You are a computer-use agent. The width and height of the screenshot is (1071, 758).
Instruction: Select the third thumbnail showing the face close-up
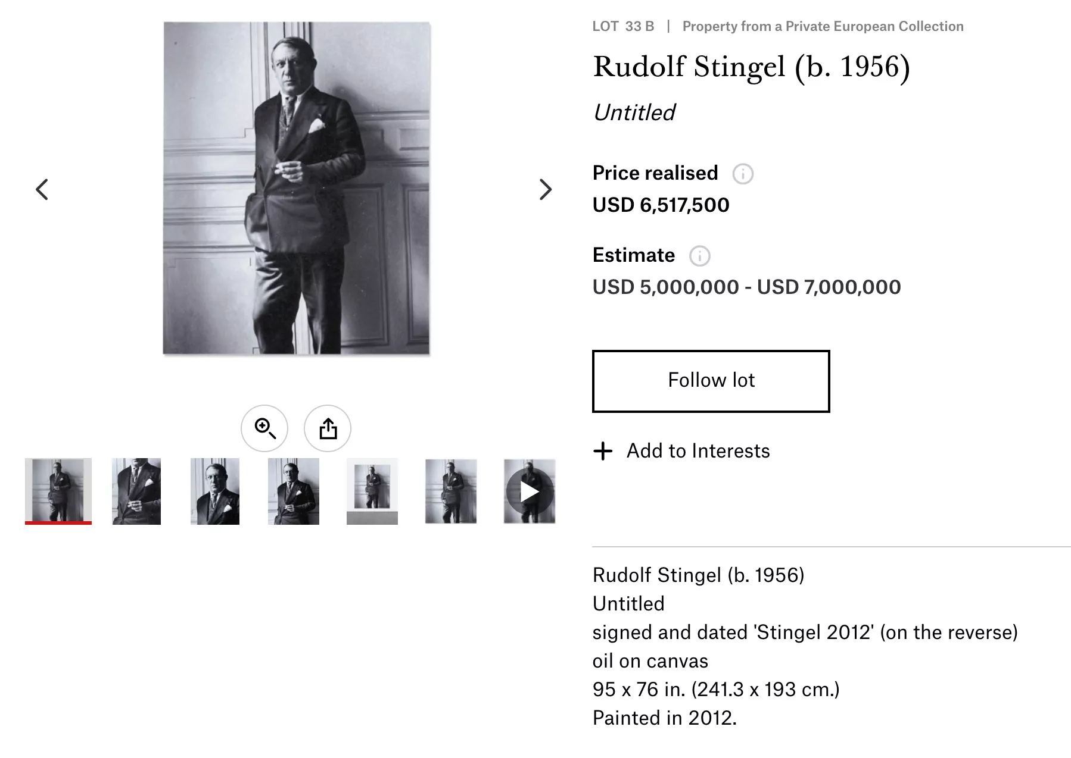[x=215, y=491]
